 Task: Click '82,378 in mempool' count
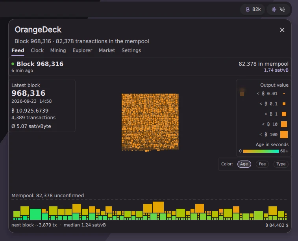point(263,64)
